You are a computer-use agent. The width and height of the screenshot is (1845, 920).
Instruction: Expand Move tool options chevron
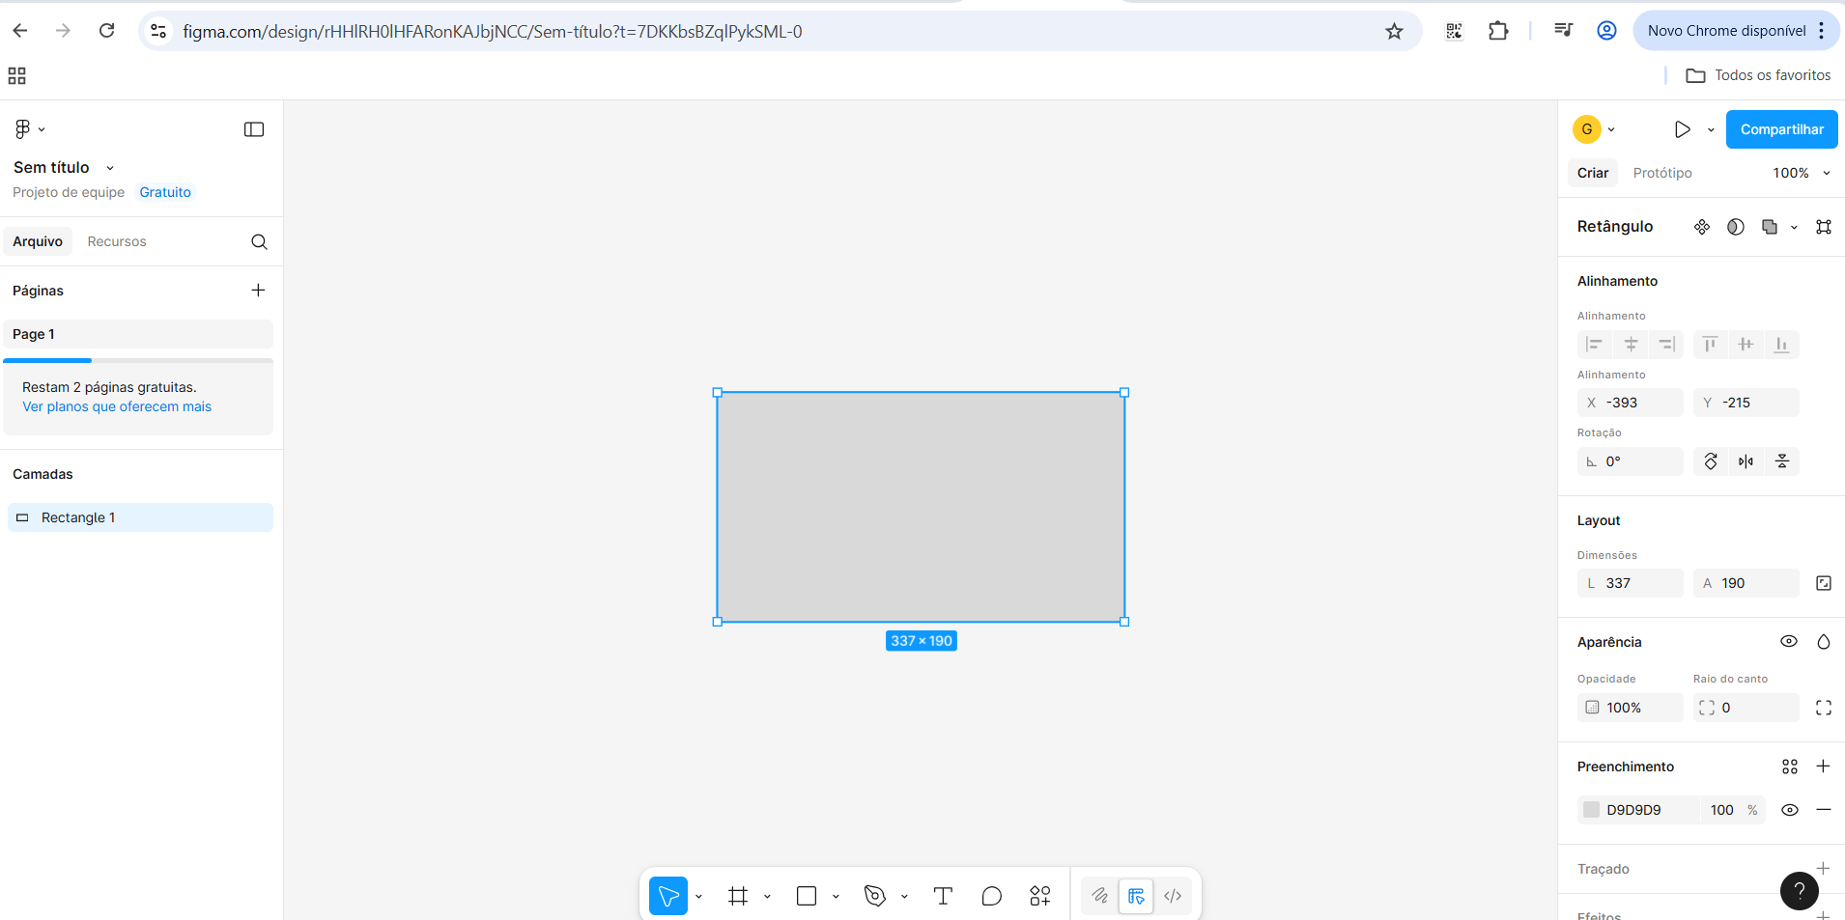698,896
